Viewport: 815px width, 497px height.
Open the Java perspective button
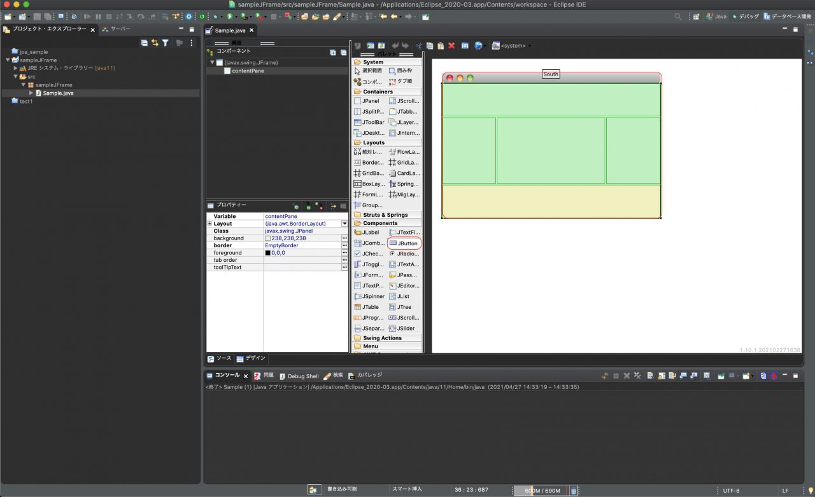point(715,17)
